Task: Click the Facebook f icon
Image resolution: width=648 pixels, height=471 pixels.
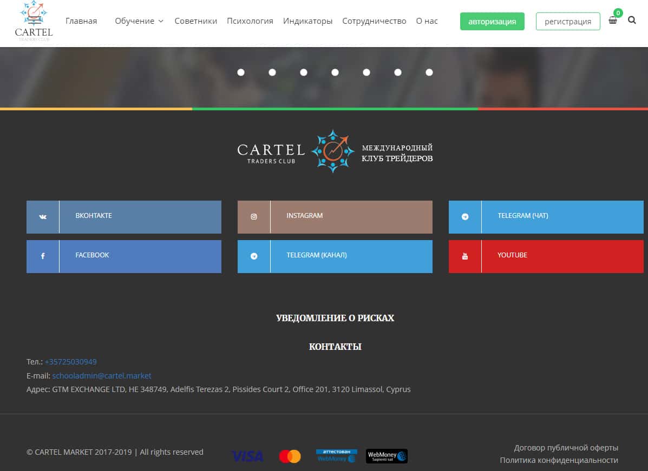Action: click(x=43, y=256)
